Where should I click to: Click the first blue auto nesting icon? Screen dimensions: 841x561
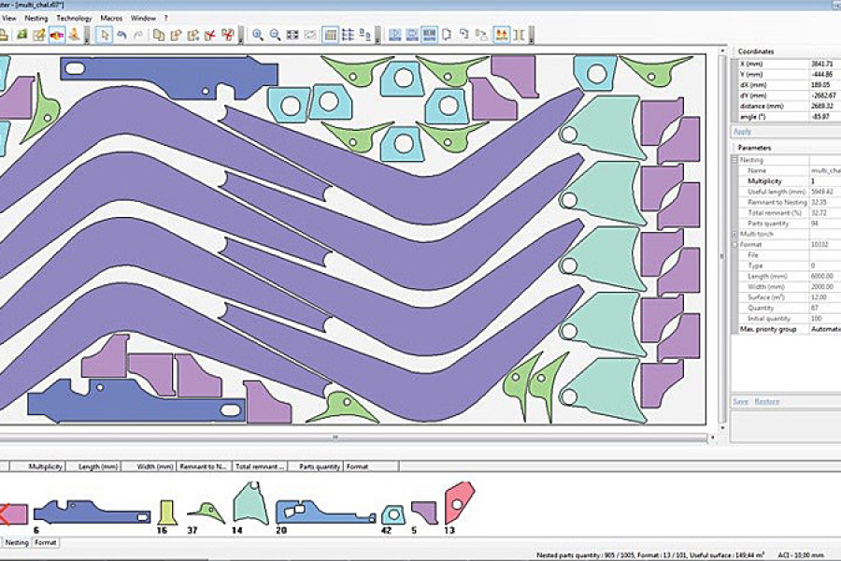(x=394, y=35)
